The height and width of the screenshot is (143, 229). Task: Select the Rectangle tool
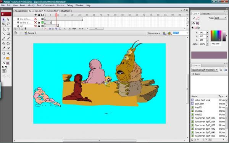(x=8, y=34)
